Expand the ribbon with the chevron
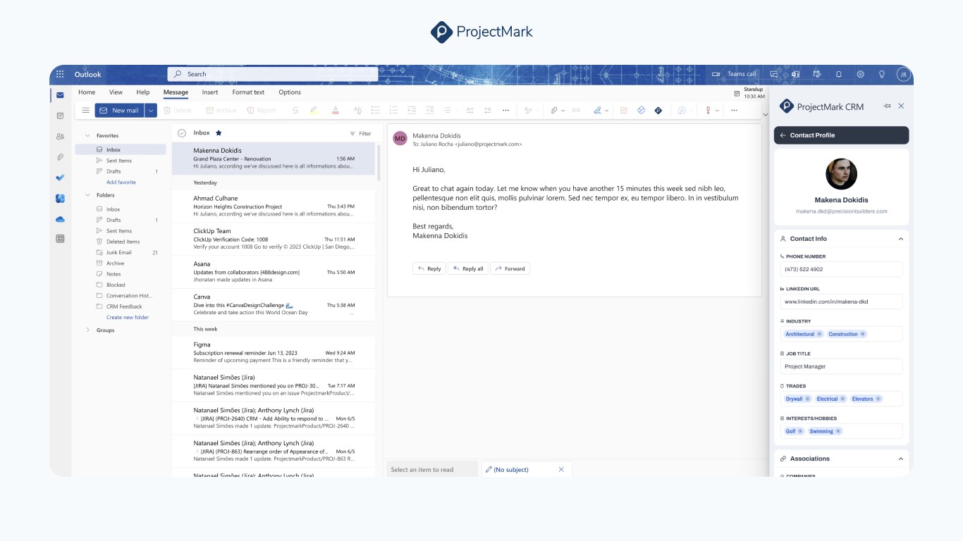The width and height of the screenshot is (963, 541). pos(765,113)
